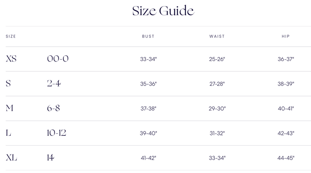Select the XL size label
Screen dimensions: 311x173
click(11, 158)
